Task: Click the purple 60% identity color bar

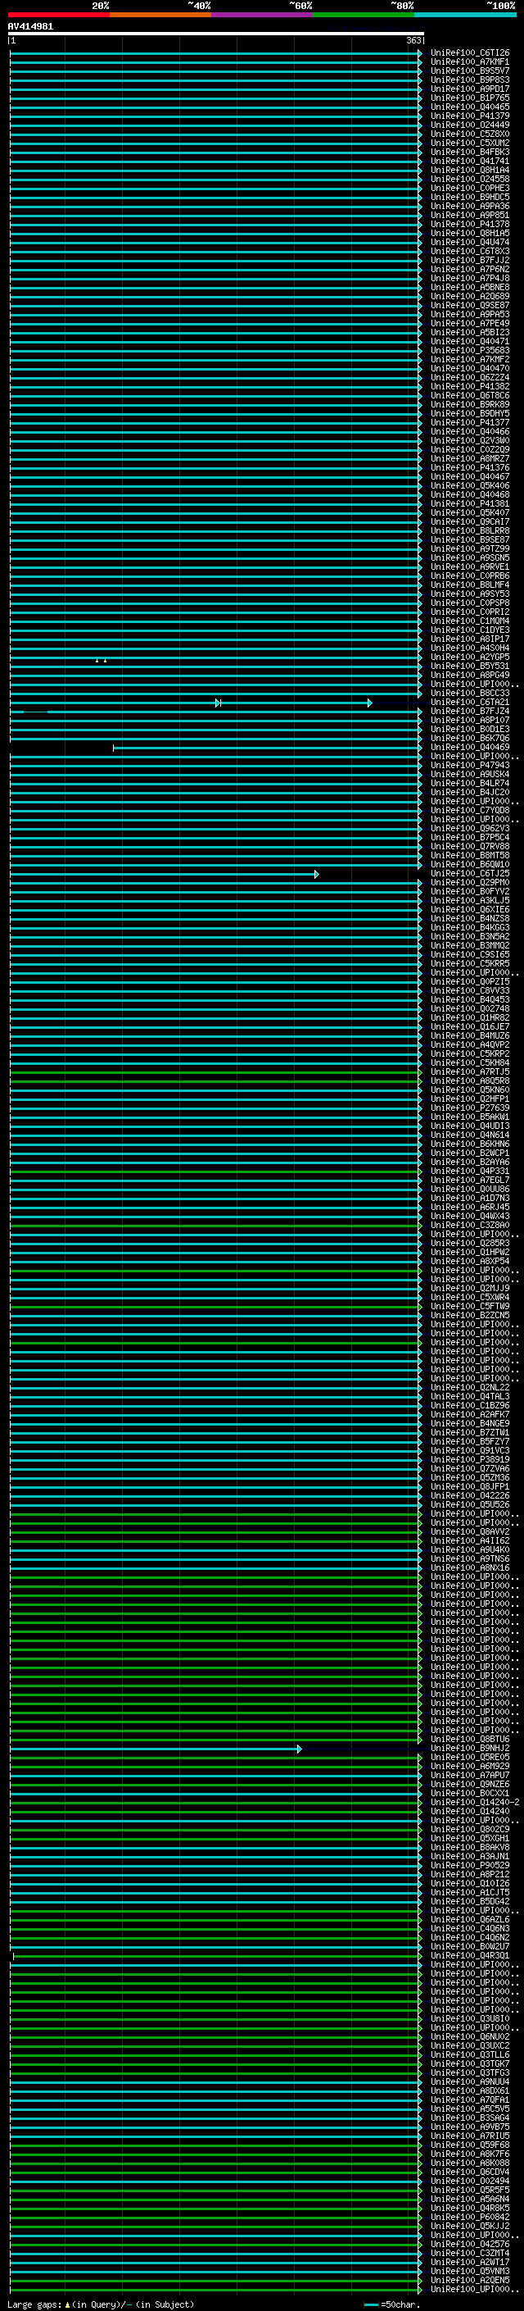Action: tap(261, 15)
